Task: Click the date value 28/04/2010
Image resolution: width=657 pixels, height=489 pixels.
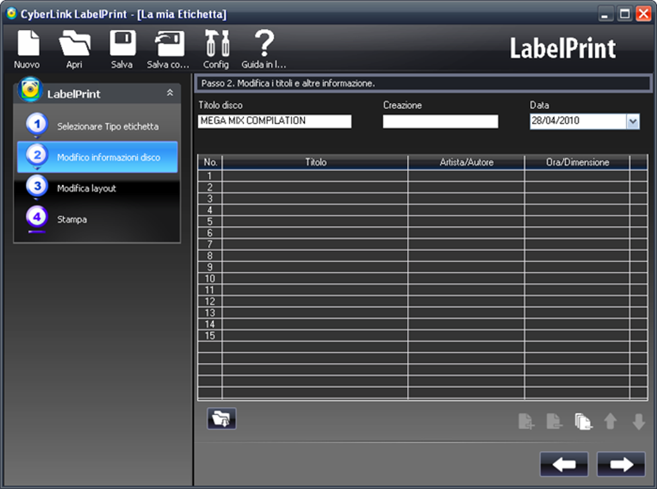Action: click(555, 120)
